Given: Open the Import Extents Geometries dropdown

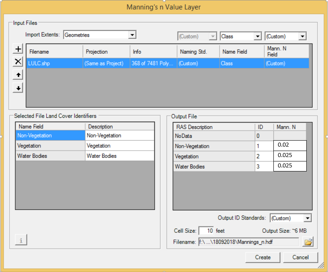Looking at the screenshot, I should [x=132, y=35].
